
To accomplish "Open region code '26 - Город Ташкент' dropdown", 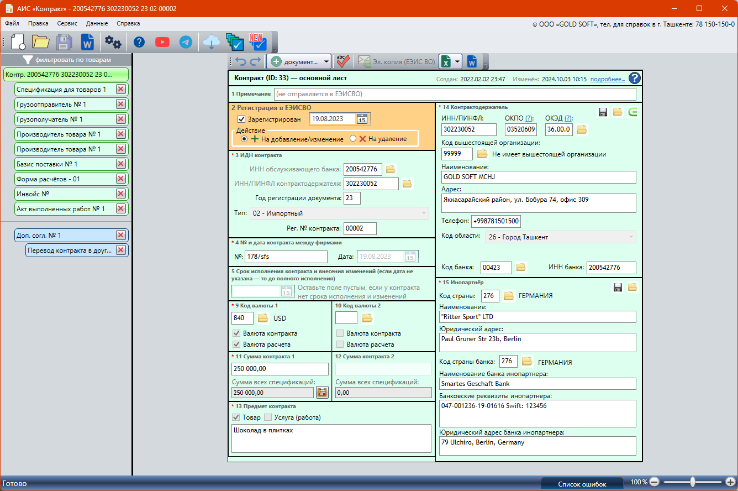I will coord(560,237).
